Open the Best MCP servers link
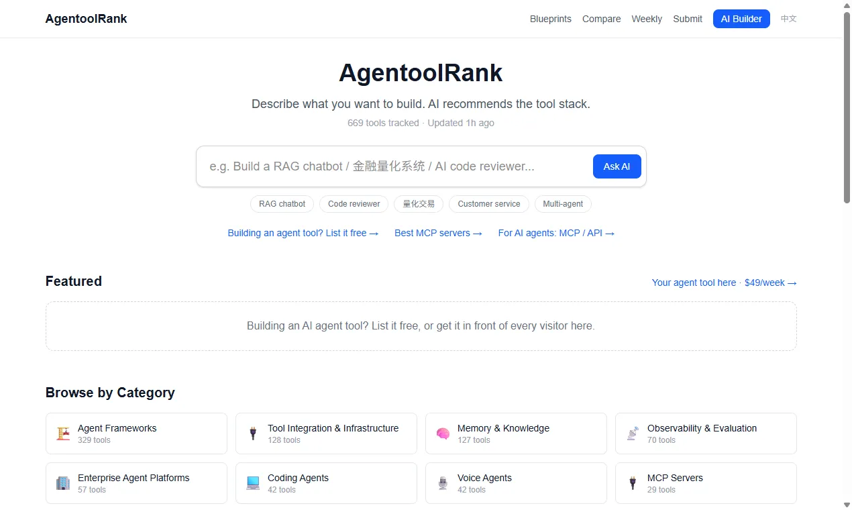 click(438, 233)
